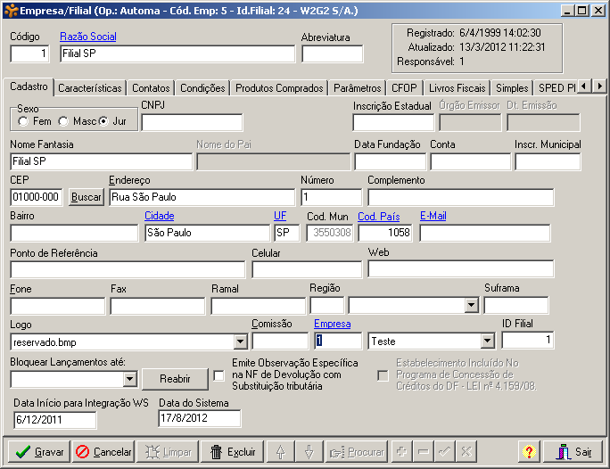
Task: Click the Limpar clear button
Action: click(168, 451)
